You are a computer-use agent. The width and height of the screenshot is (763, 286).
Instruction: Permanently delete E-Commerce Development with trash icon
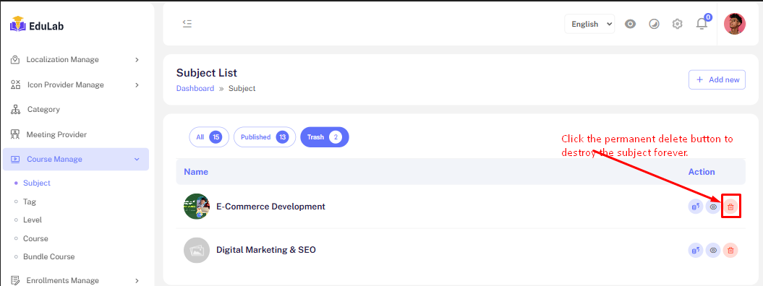click(730, 207)
